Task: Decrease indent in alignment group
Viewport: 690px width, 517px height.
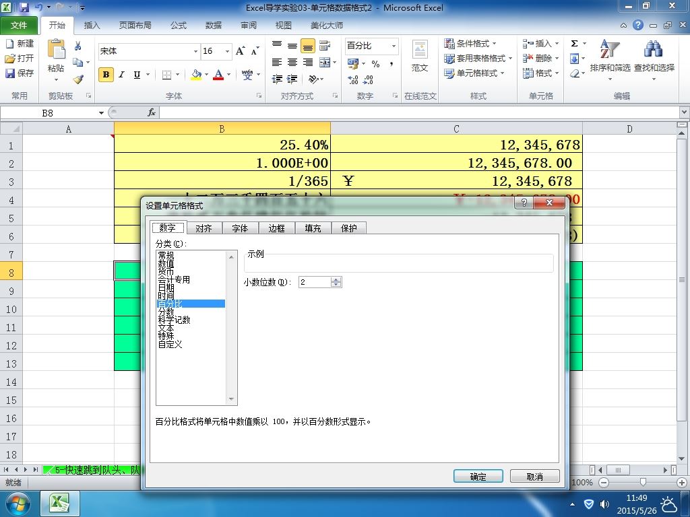Action: (277, 79)
